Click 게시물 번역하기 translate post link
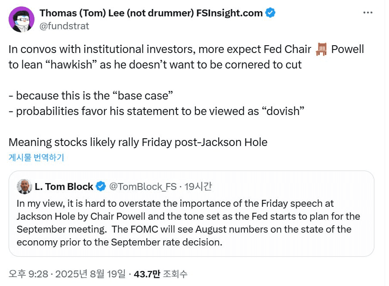389x286 pixels. pyautogui.click(x=37, y=157)
